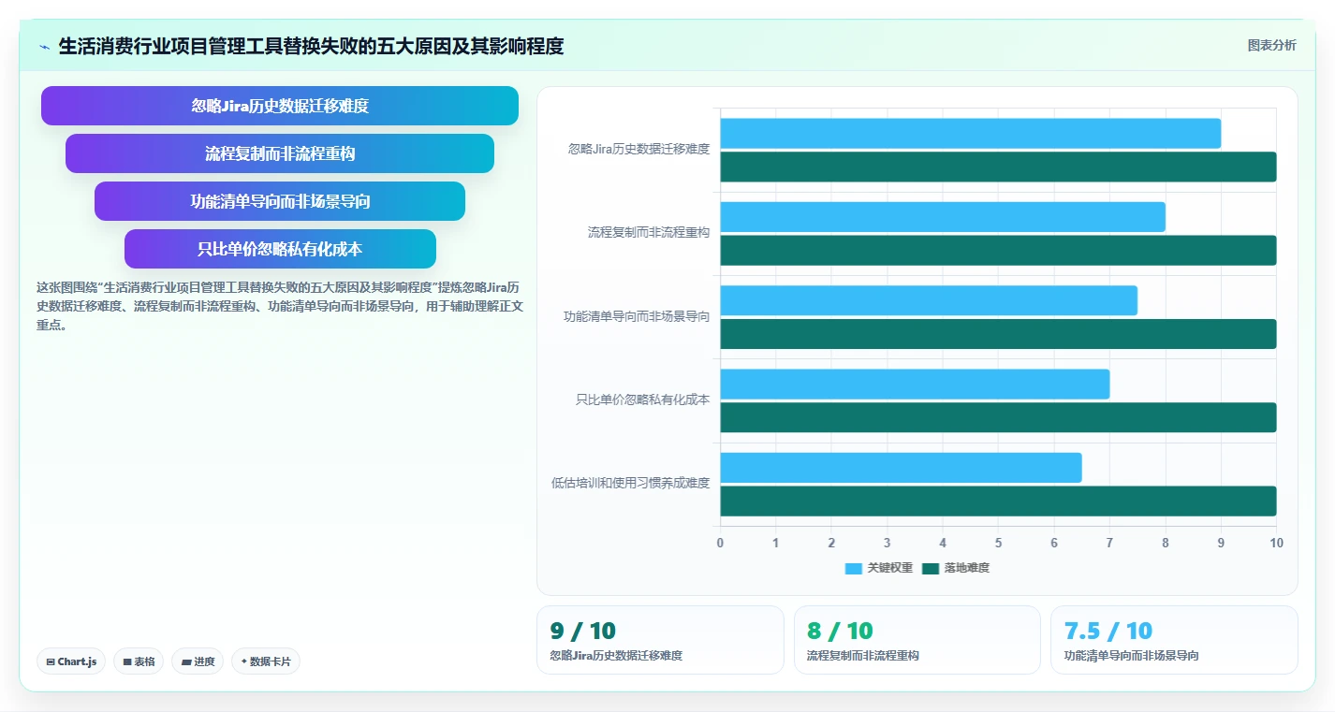Click y-axis label 低估培训和使用习惯养成难度
This screenshot has width=1335, height=712.
[630, 483]
